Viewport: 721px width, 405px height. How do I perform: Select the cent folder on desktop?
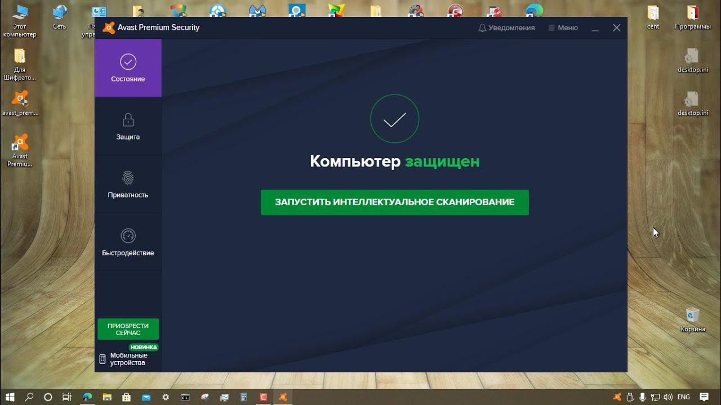click(653, 17)
